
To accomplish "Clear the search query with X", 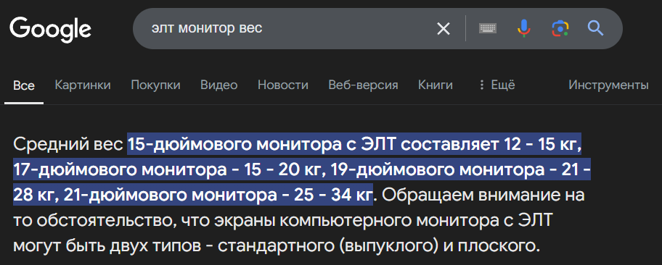I will [x=444, y=29].
